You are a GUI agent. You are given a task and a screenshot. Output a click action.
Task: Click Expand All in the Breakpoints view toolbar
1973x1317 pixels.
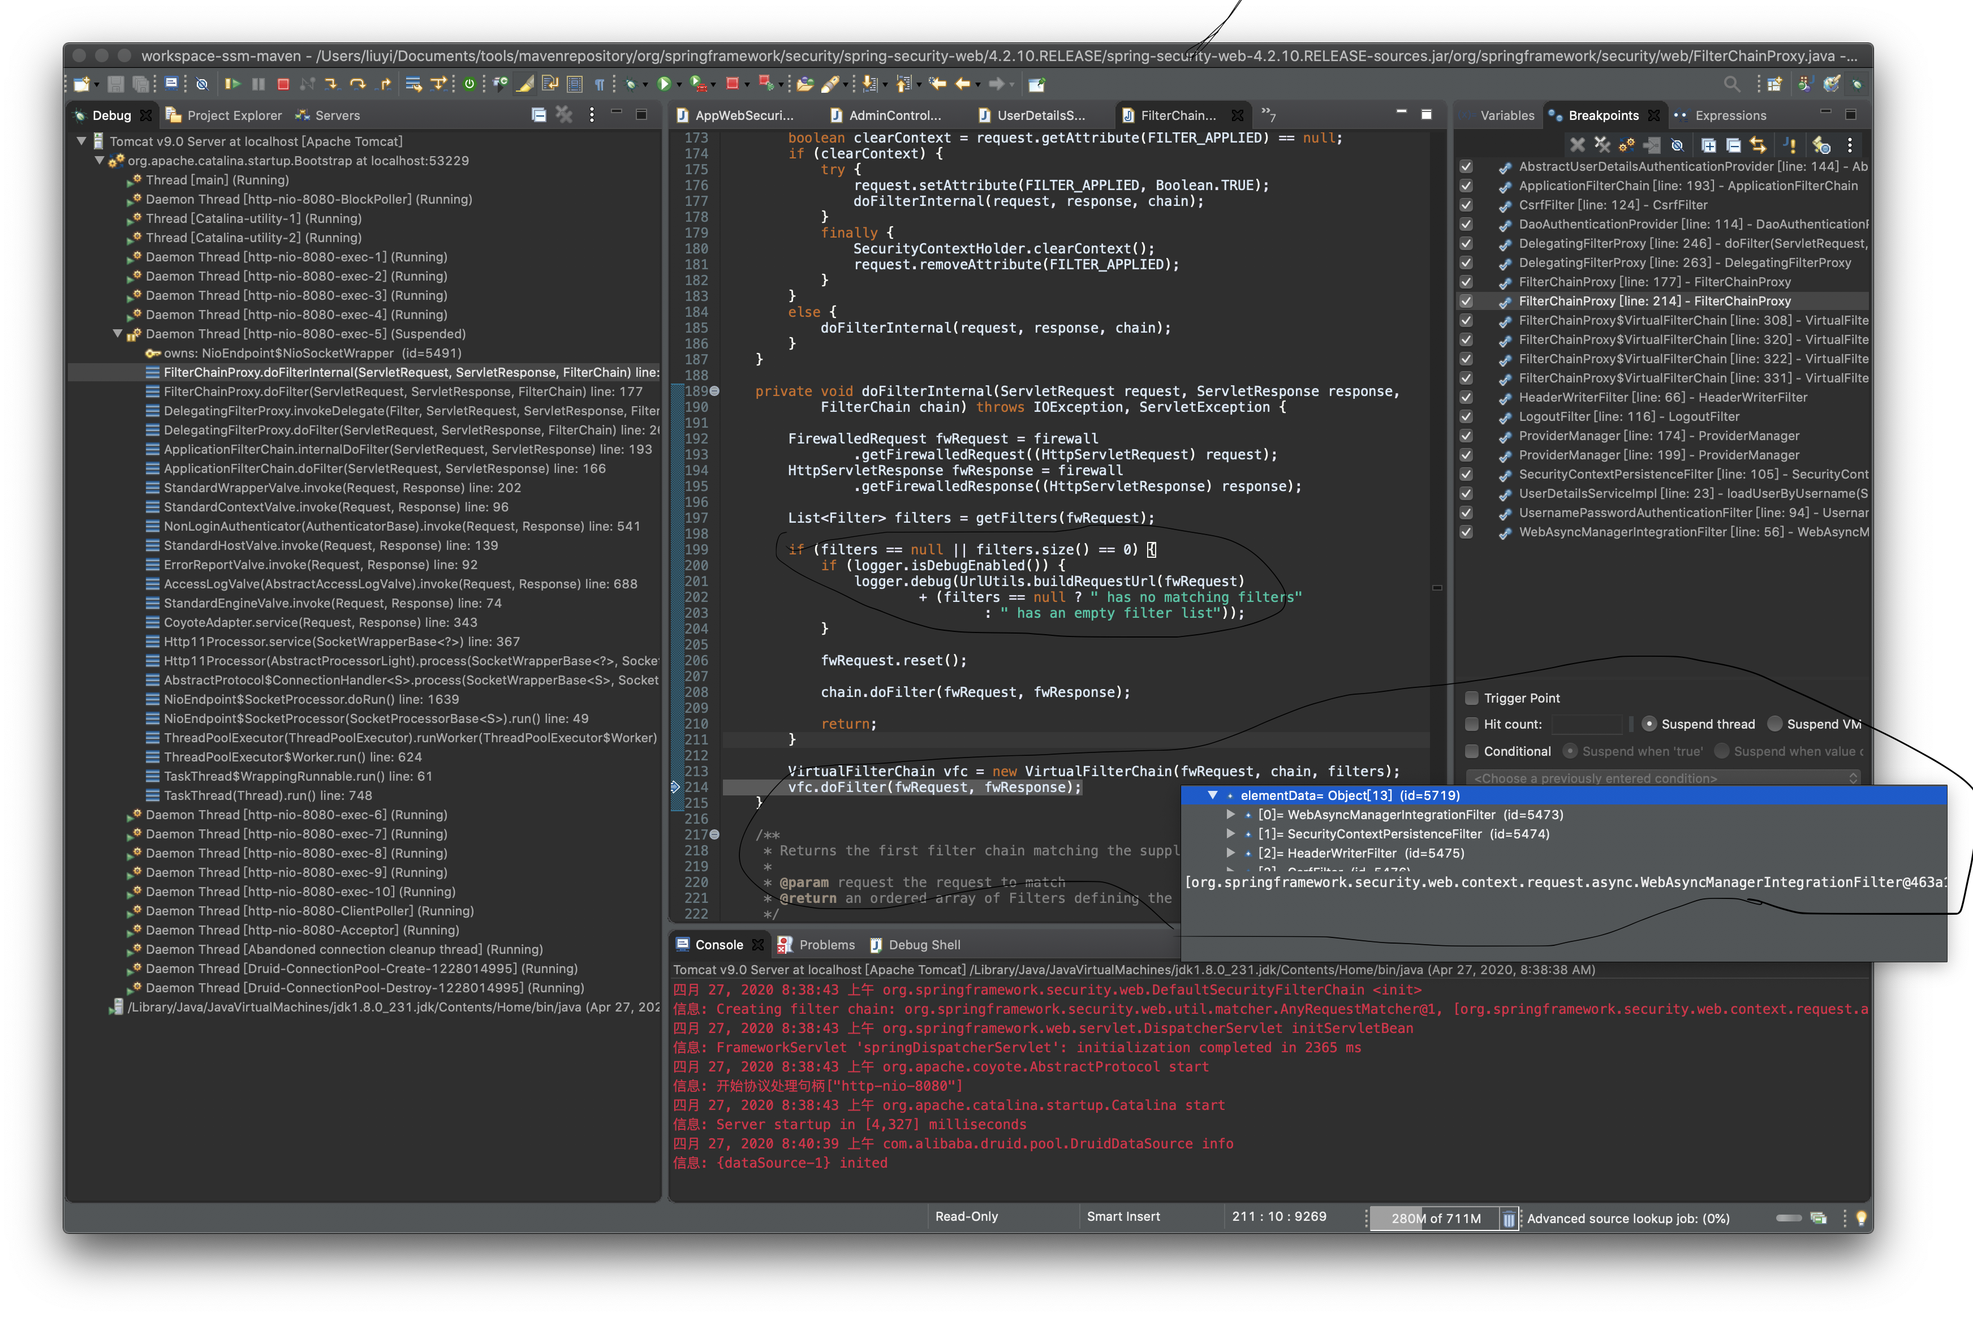click(1708, 144)
